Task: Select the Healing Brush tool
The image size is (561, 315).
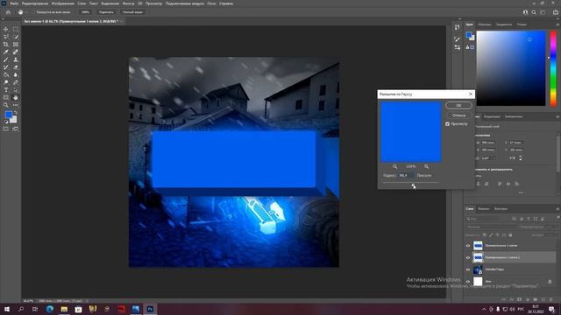Action: [16, 52]
